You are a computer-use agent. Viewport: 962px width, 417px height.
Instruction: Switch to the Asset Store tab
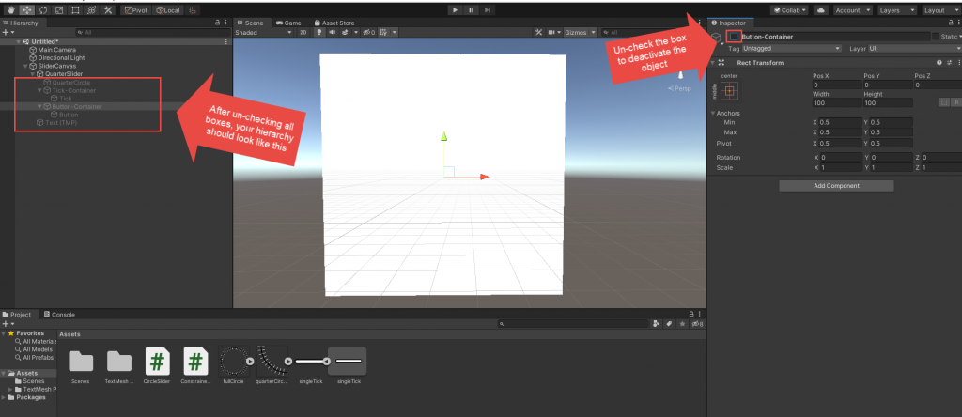(x=334, y=23)
